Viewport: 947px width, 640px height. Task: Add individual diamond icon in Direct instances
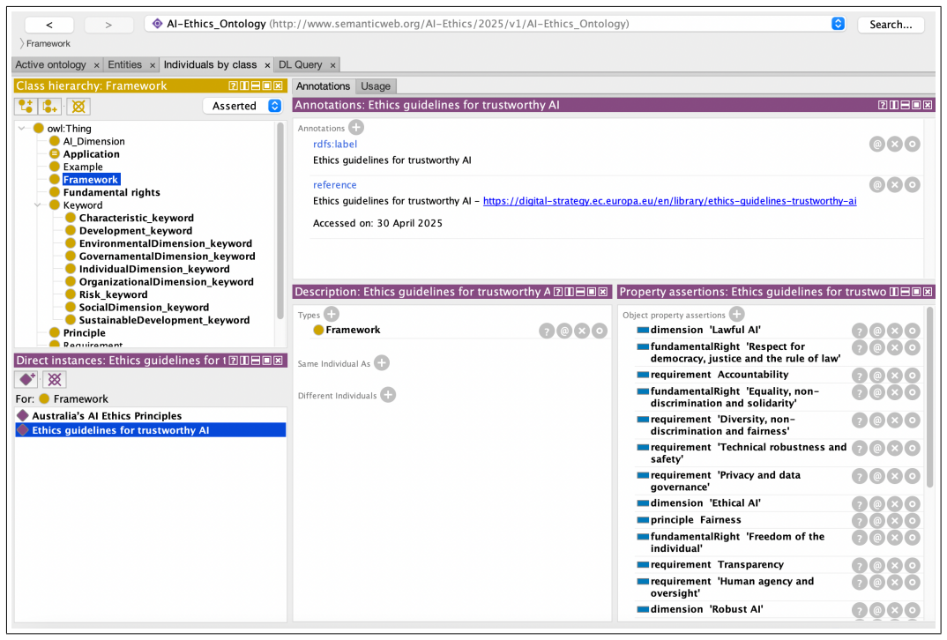pos(26,379)
